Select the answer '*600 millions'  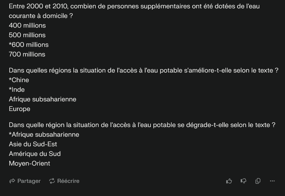pyautogui.click(x=29, y=45)
